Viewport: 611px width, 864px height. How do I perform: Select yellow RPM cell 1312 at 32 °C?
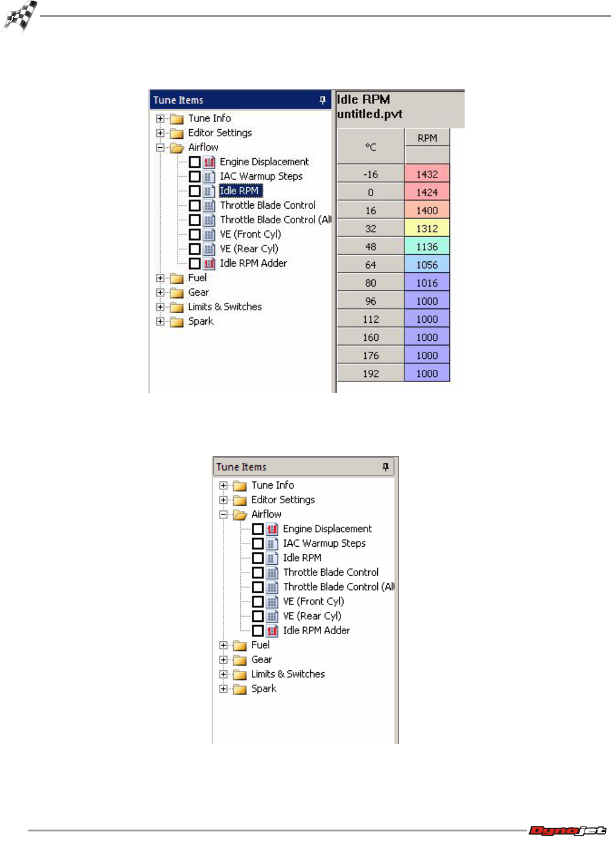pos(427,229)
